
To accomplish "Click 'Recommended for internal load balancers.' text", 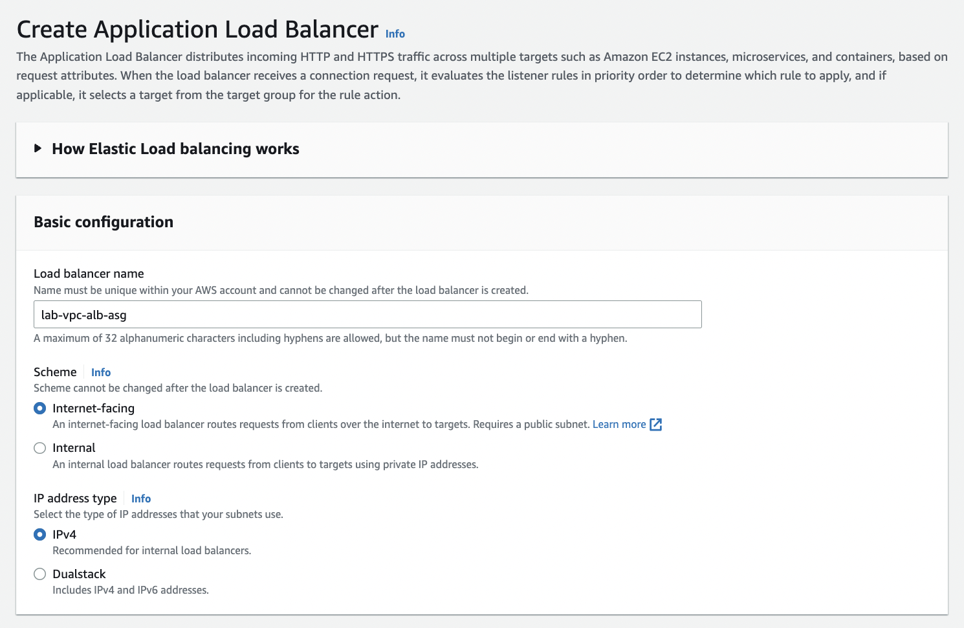I will coord(152,551).
